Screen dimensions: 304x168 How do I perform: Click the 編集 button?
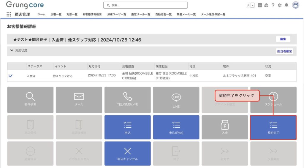click(283, 39)
